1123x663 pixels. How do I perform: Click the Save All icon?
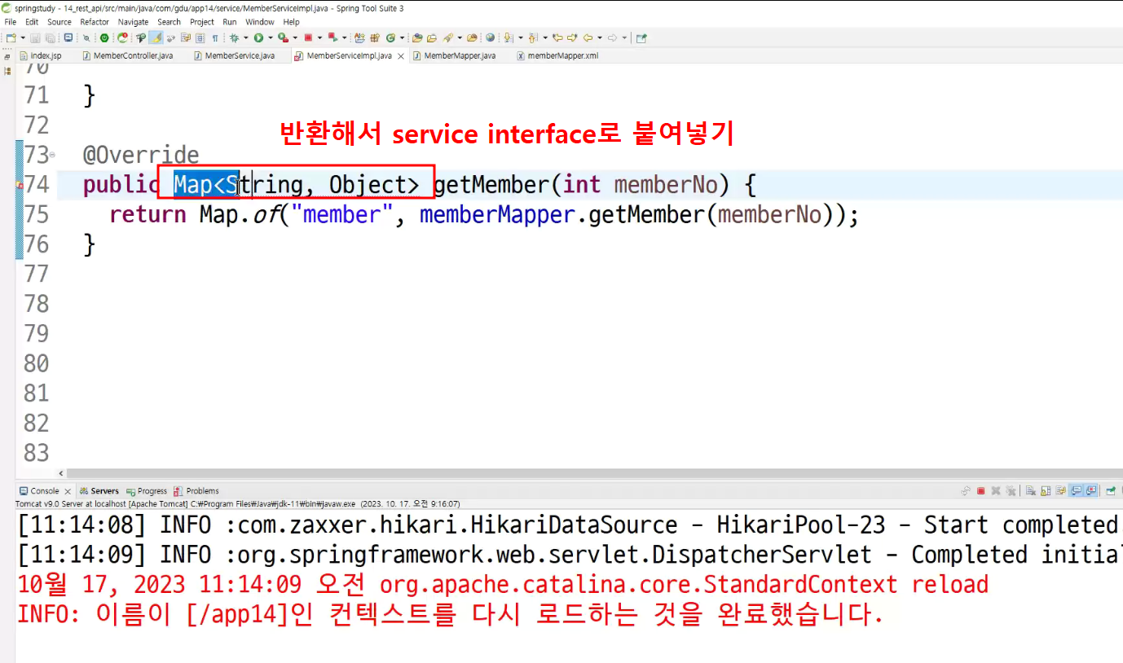click(51, 37)
